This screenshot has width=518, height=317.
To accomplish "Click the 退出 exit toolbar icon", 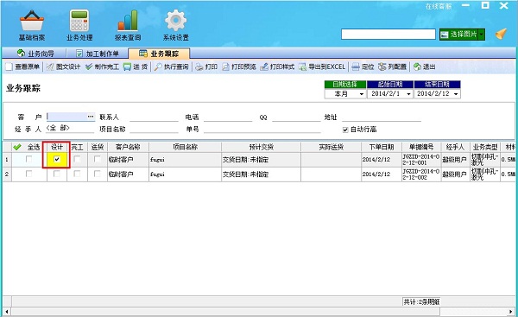I will tap(417, 67).
